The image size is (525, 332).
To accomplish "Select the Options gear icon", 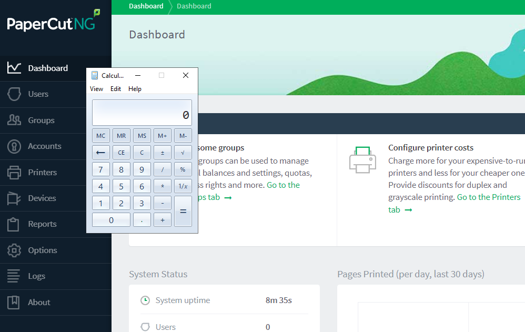I will click(x=14, y=250).
